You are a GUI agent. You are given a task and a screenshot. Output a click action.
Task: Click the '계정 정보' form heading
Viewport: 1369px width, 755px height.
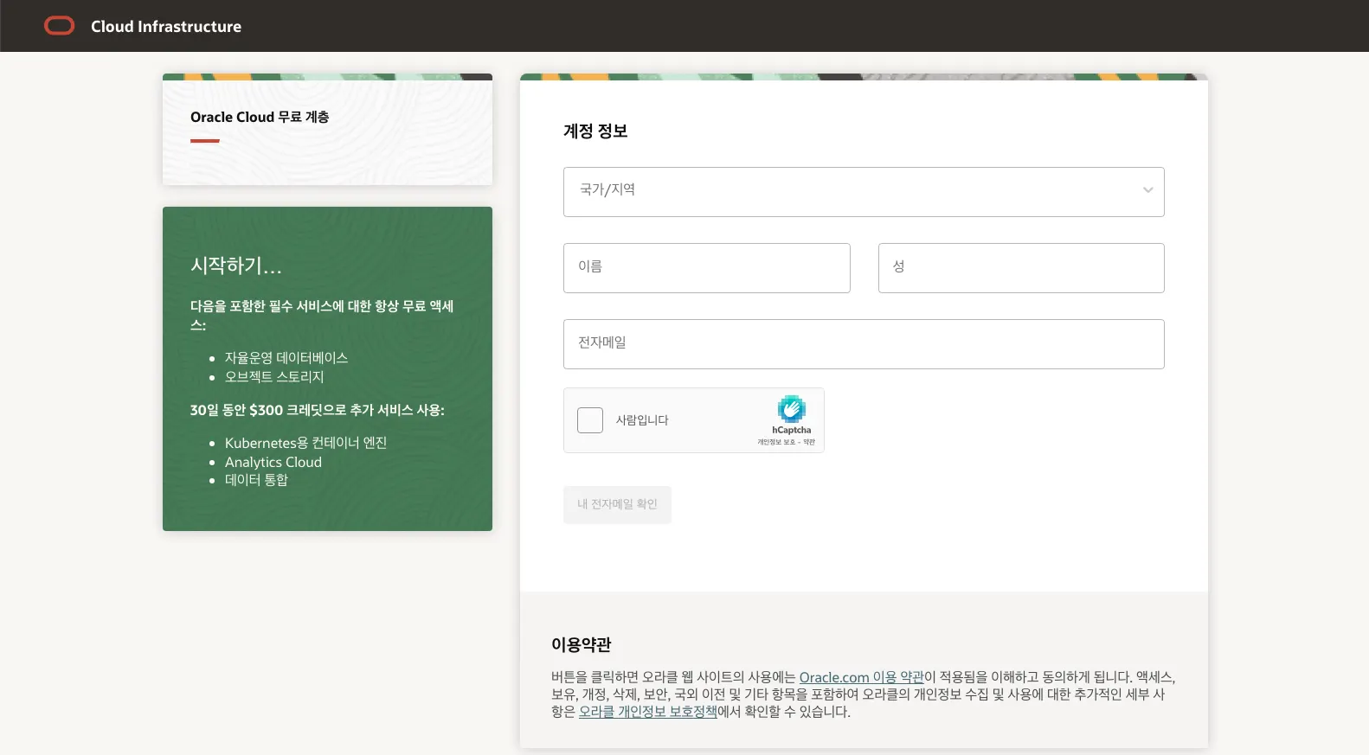(x=595, y=131)
